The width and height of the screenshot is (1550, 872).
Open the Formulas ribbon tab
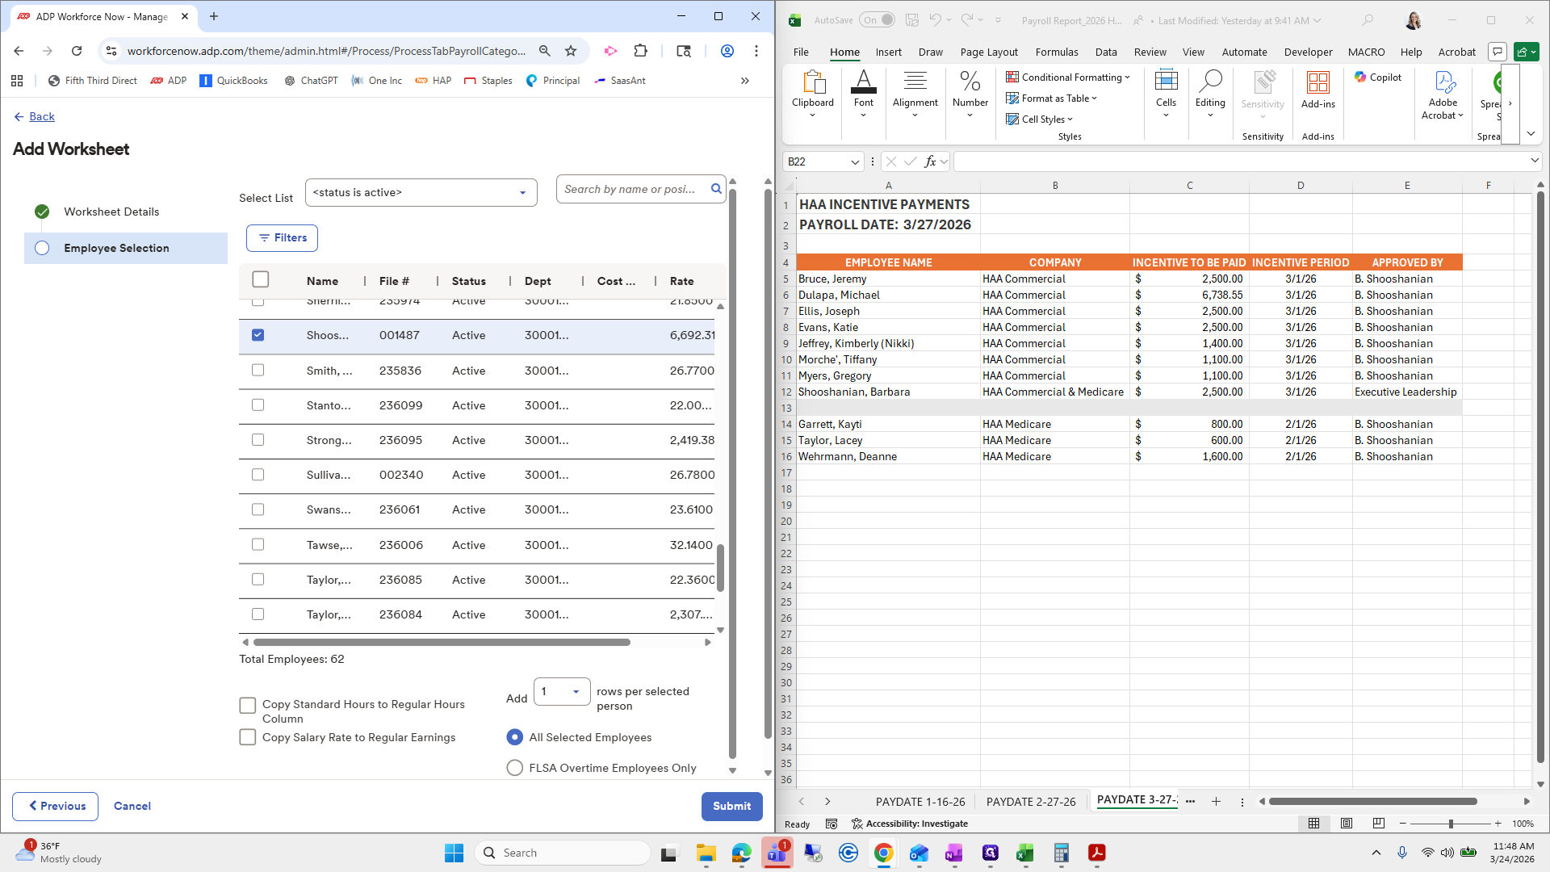point(1056,52)
